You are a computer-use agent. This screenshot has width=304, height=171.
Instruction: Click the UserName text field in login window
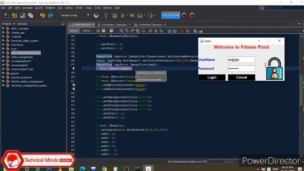pos(241,60)
